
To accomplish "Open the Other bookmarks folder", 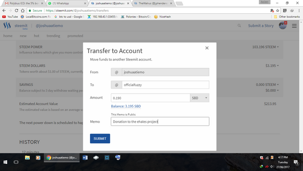I will [287, 17].
